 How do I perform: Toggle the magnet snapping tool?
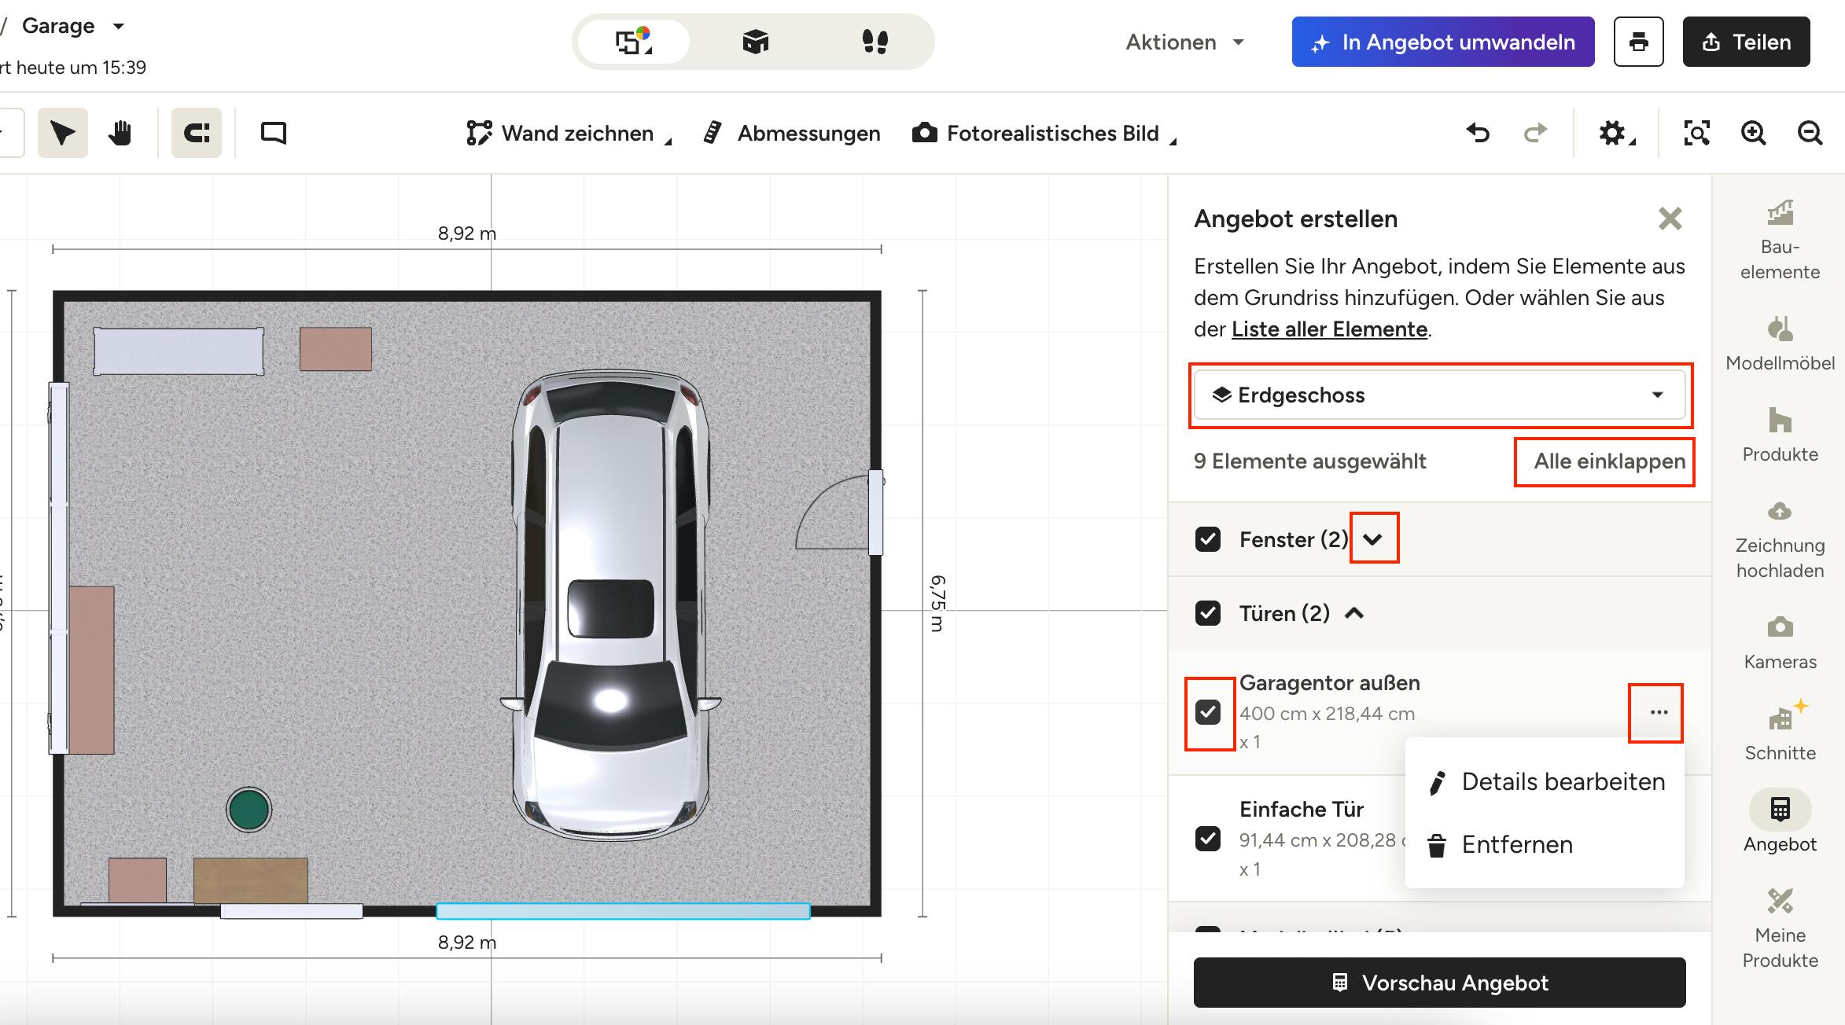(197, 133)
